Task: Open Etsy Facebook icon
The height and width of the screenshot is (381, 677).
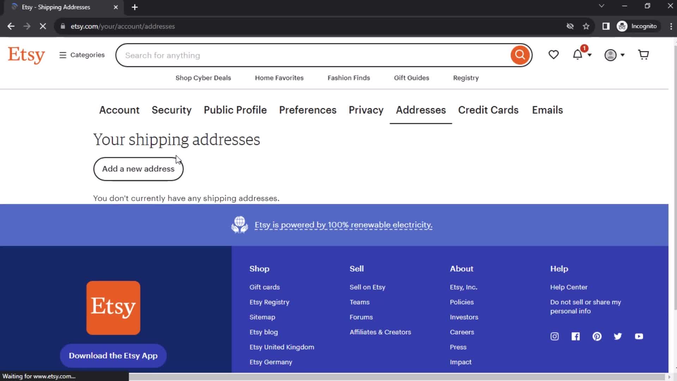Action: click(576, 336)
